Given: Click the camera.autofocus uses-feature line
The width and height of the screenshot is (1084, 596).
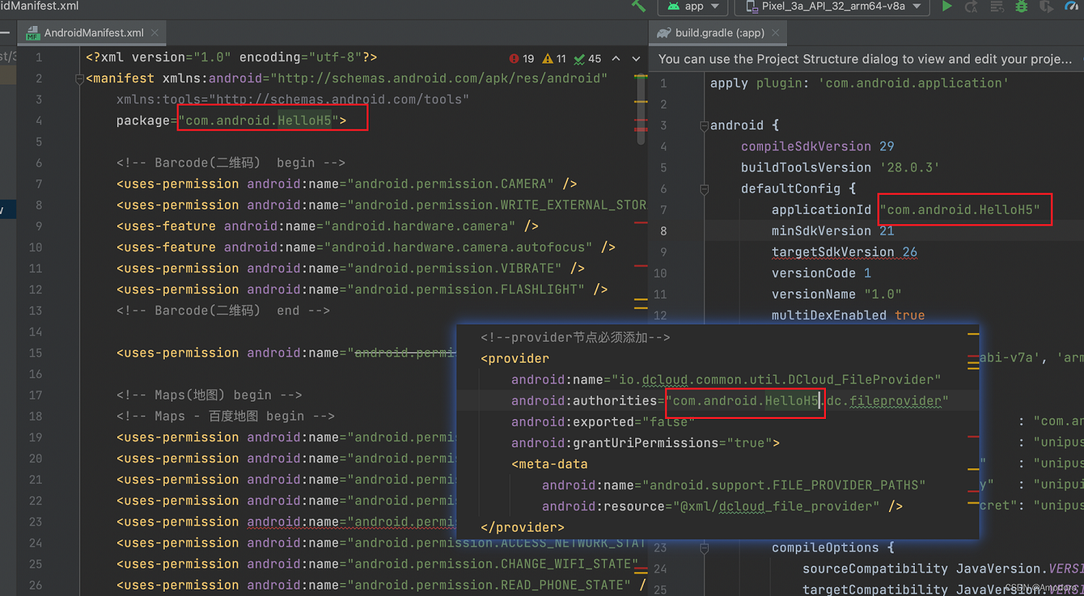Looking at the screenshot, I should (x=366, y=248).
